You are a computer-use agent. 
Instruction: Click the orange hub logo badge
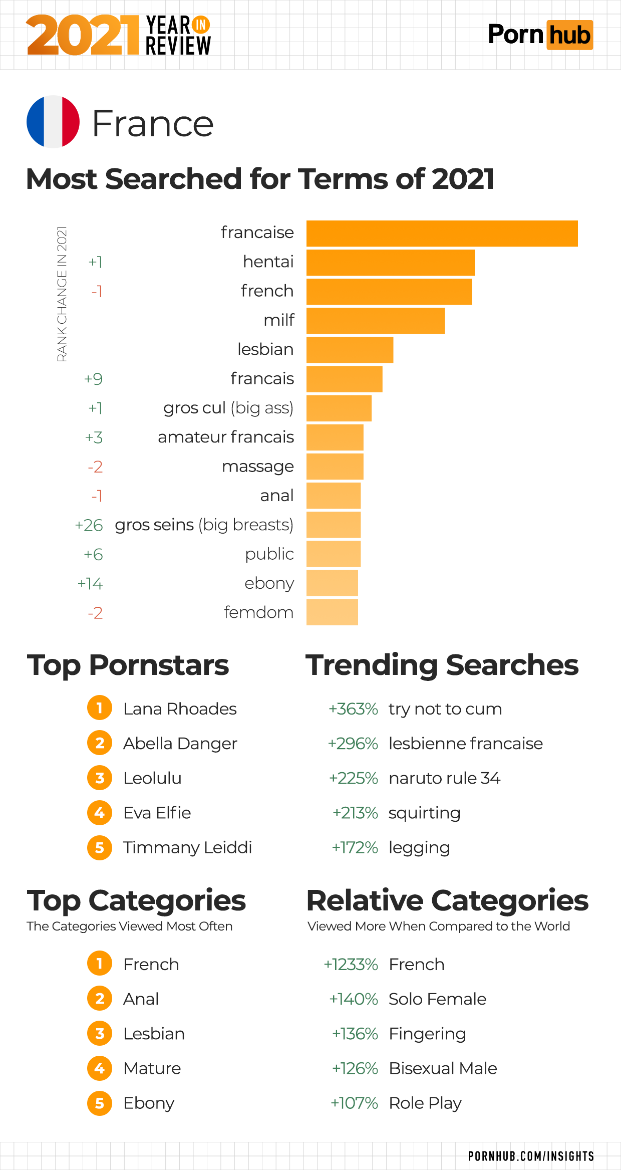coord(569,35)
